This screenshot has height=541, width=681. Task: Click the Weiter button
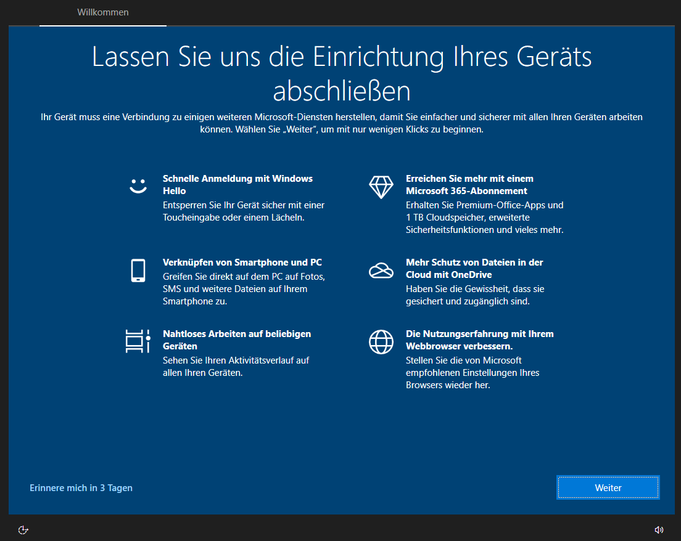coord(608,487)
